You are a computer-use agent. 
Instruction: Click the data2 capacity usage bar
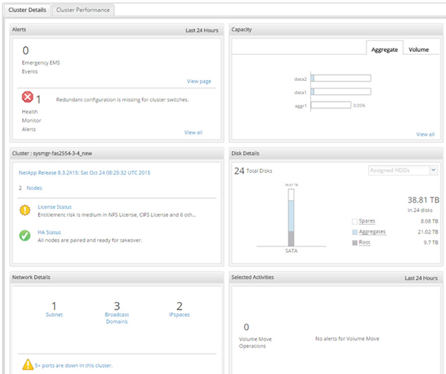pyautogui.click(x=340, y=78)
